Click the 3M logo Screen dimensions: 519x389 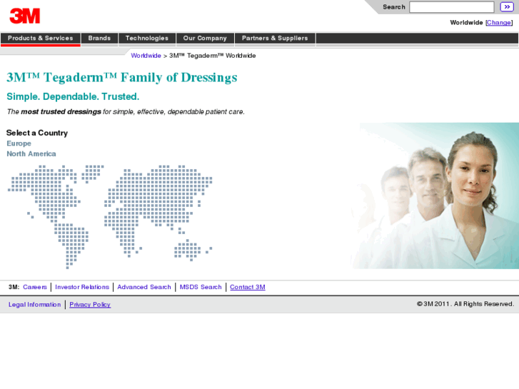[x=25, y=16]
